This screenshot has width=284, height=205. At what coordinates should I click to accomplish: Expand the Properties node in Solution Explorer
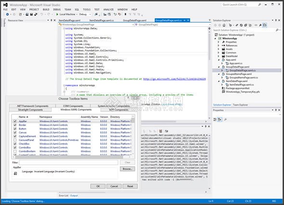pyautogui.click(x=219, y=42)
